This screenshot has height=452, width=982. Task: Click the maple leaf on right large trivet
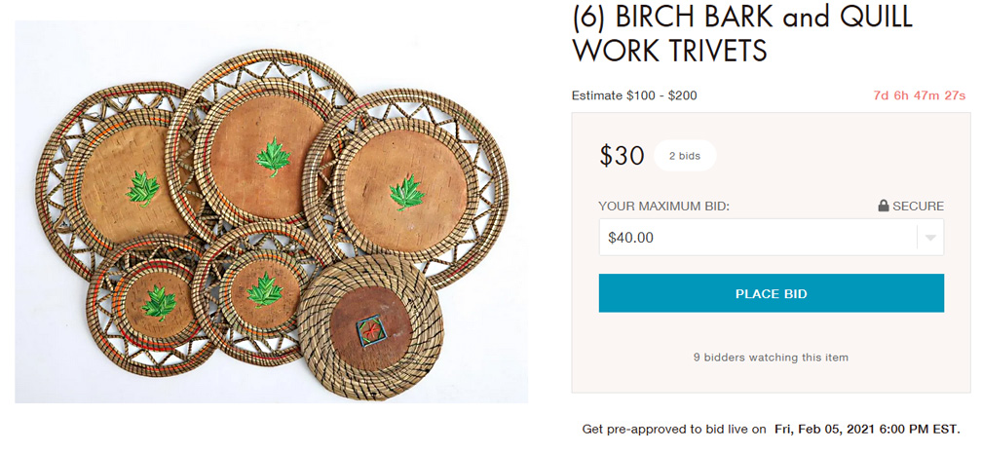[406, 193]
